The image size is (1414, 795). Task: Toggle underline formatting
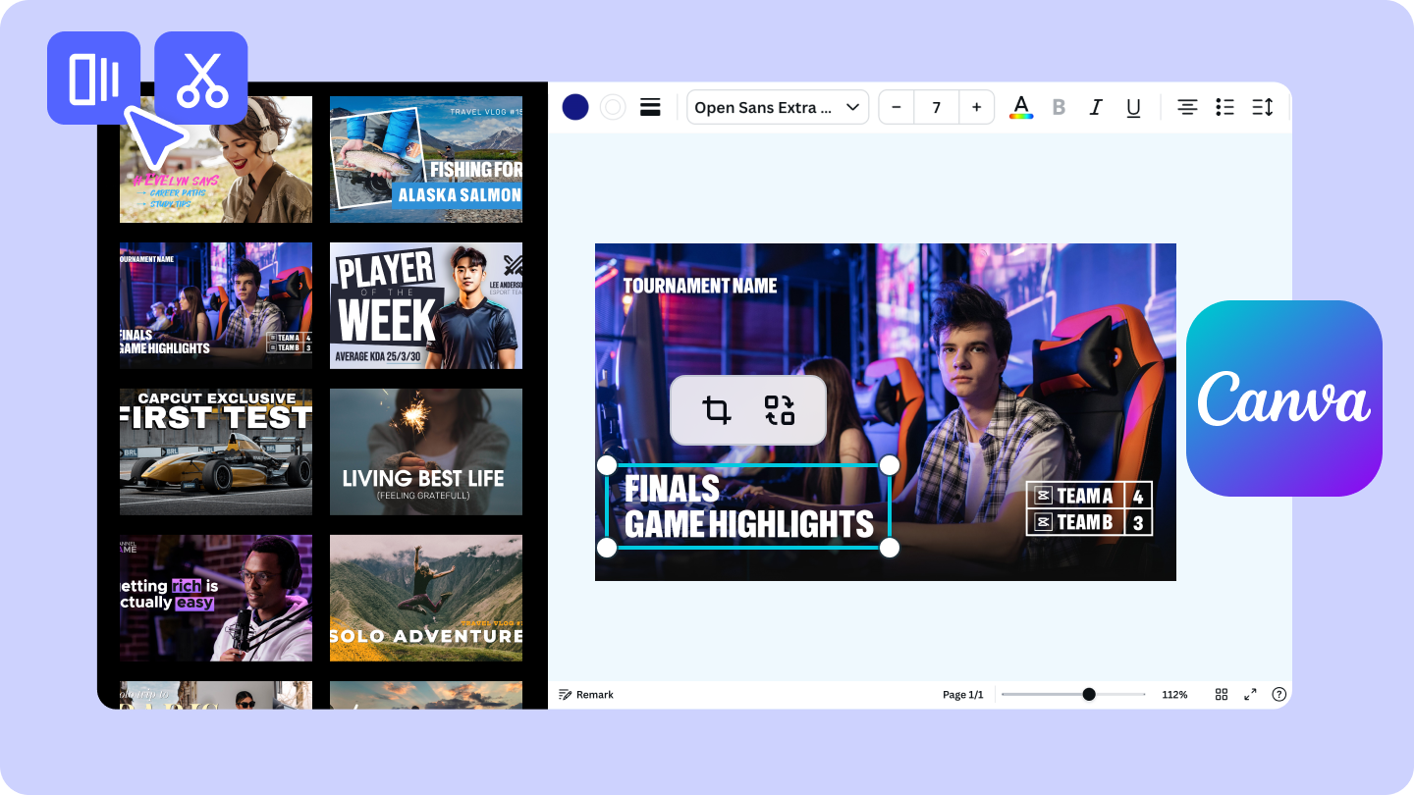(x=1133, y=108)
